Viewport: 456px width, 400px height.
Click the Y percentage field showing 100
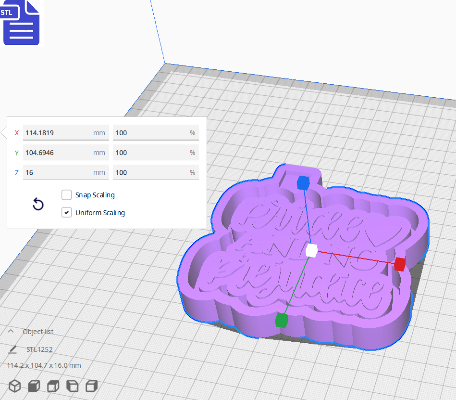tap(156, 153)
